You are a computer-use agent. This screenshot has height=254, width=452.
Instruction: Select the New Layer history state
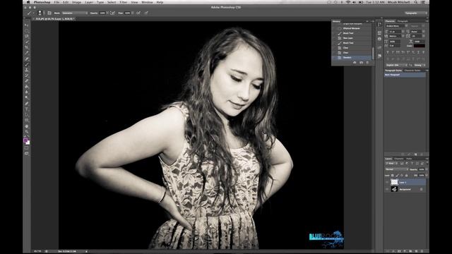tap(352, 38)
